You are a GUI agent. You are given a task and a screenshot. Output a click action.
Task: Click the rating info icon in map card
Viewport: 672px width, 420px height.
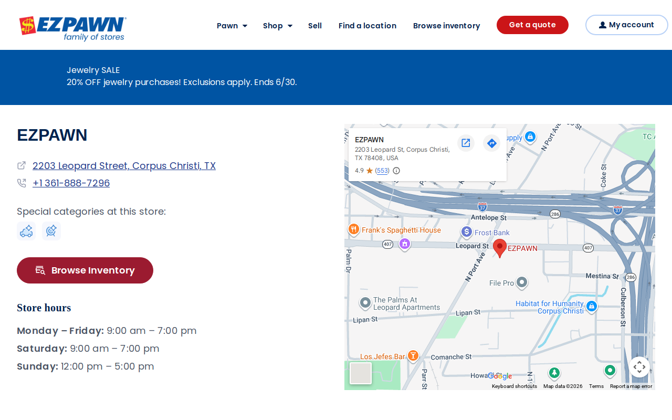(396, 171)
